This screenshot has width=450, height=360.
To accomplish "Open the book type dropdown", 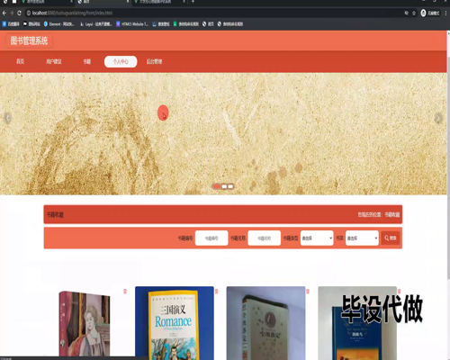I will [317, 238].
